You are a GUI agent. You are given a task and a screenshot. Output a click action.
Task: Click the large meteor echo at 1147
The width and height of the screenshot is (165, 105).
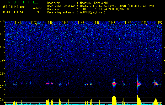[114, 84]
